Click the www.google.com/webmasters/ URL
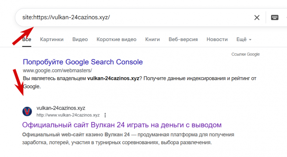Image resolution: width=287 pixels, height=157 pixels. 57,70
